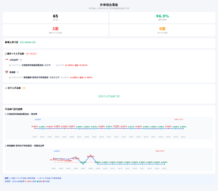Click the 09/08 peak point in 违规送达率 chart
218x191 pixels.
pos(91,155)
